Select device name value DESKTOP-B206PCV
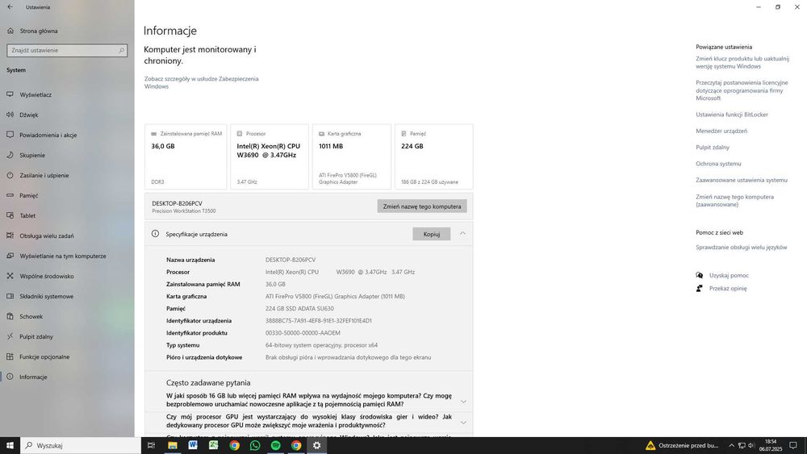 [x=291, y=260]
